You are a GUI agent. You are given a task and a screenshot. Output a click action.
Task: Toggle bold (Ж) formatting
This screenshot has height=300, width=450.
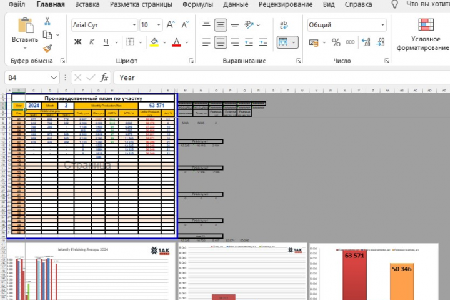pos(77,42)
